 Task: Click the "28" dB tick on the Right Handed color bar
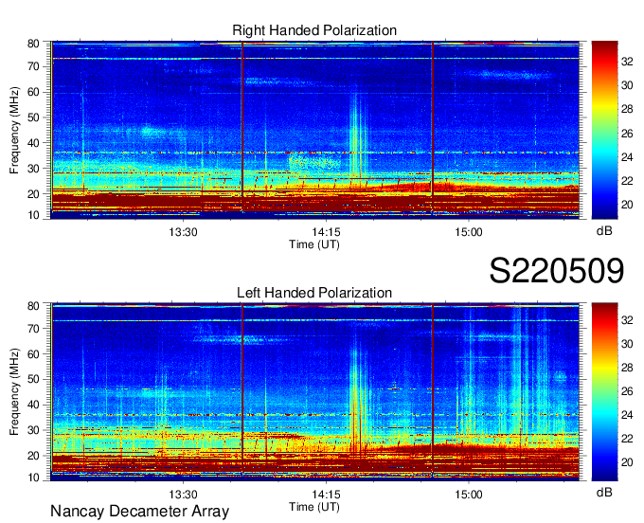(627, 109)
